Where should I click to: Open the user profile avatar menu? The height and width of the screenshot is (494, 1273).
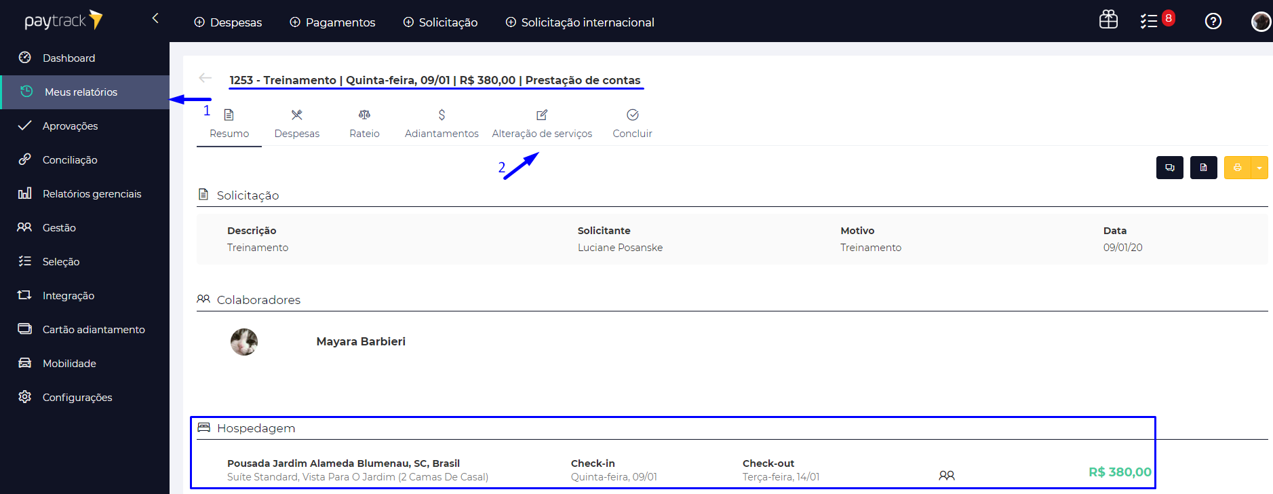point(1261,22)
